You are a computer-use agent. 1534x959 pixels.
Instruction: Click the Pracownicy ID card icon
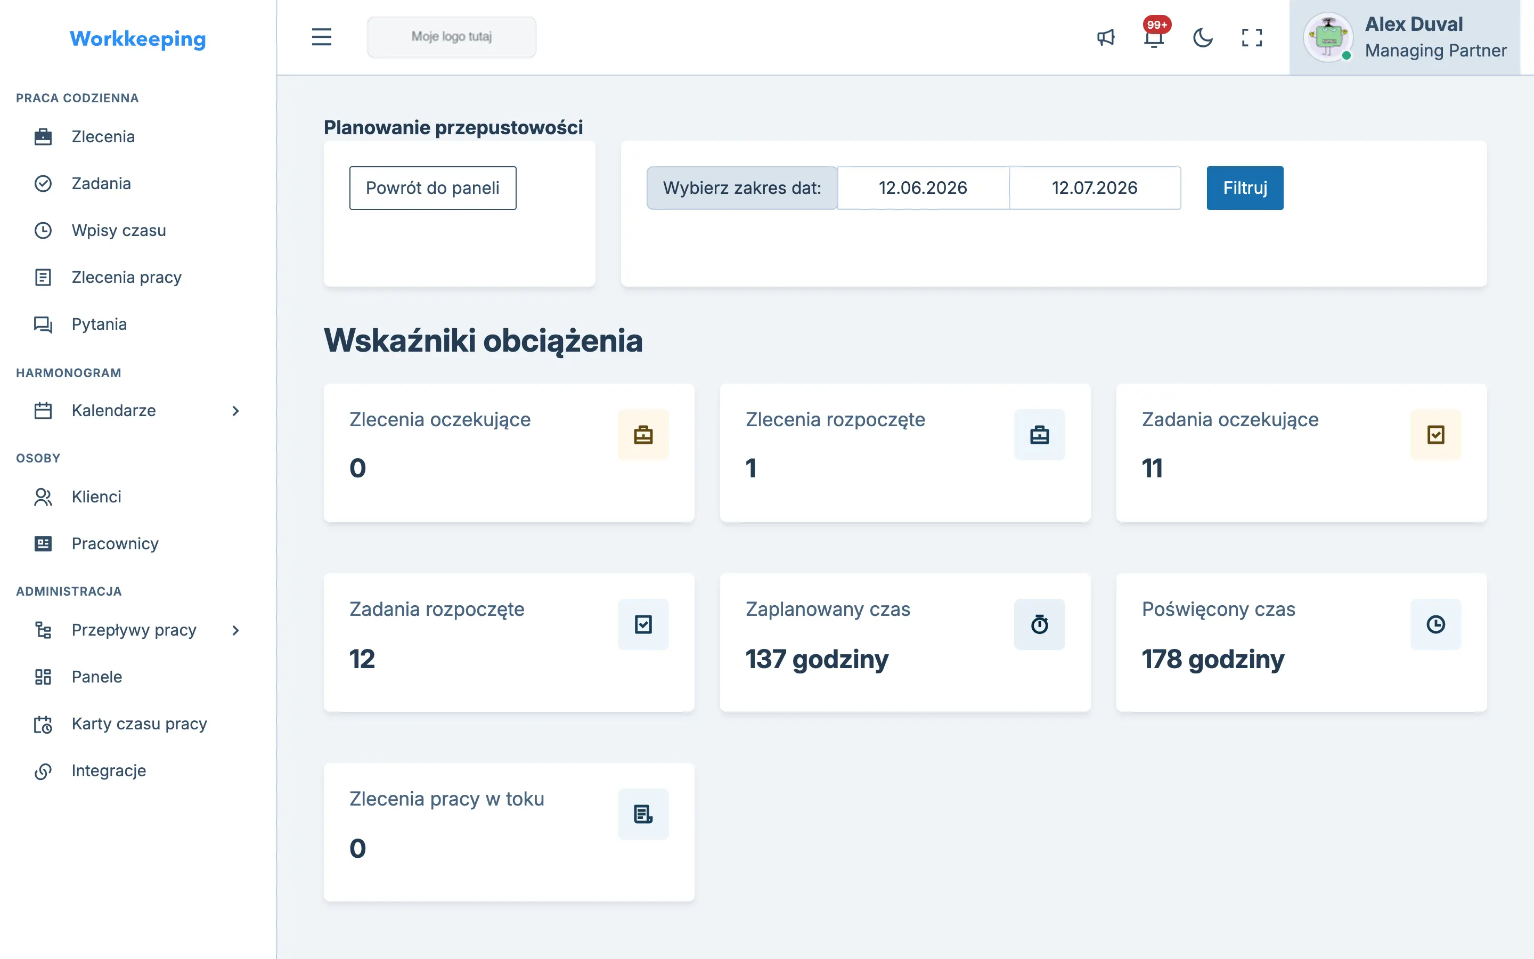(43, 543)
